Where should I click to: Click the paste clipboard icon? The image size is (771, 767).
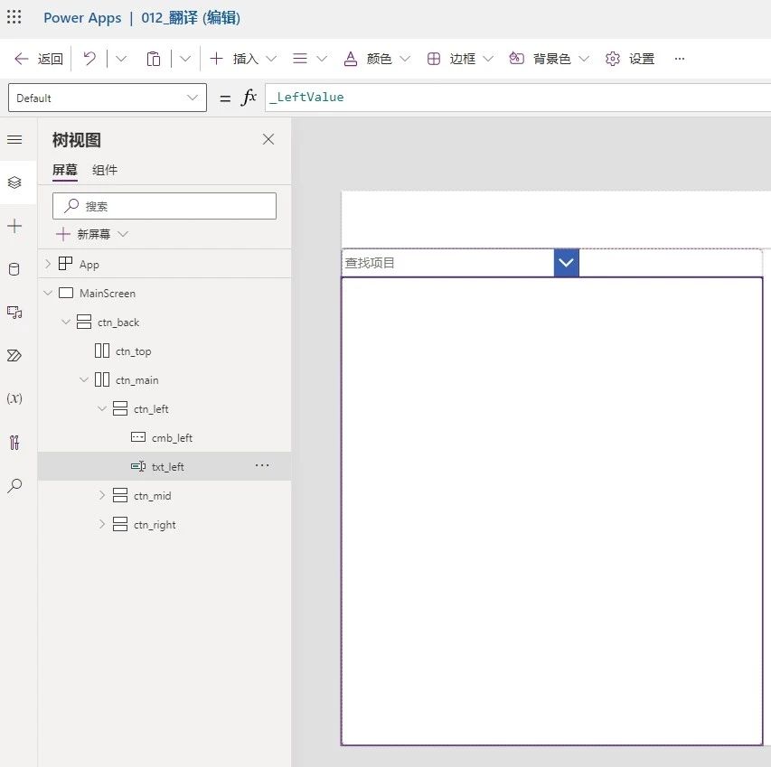(154, 59)
